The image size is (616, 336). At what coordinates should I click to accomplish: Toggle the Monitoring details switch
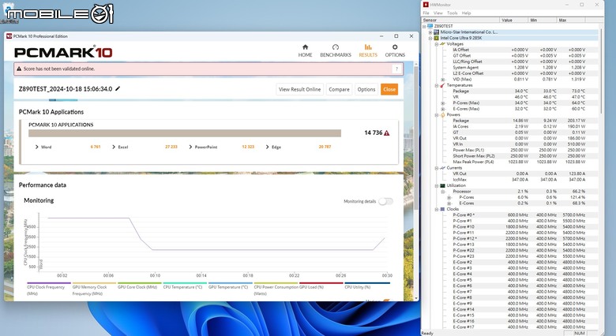click(x=385, y=201)
